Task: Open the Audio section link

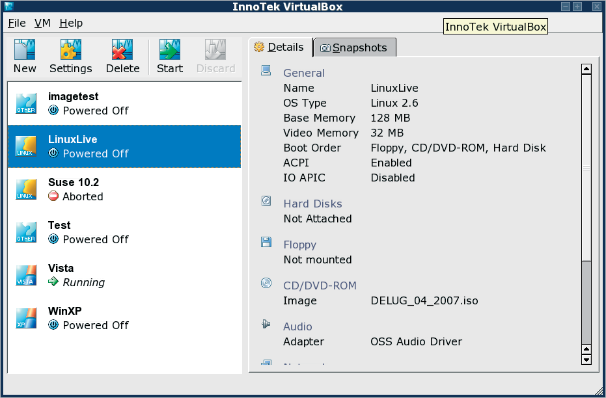Action: click(x=297, y=326)
